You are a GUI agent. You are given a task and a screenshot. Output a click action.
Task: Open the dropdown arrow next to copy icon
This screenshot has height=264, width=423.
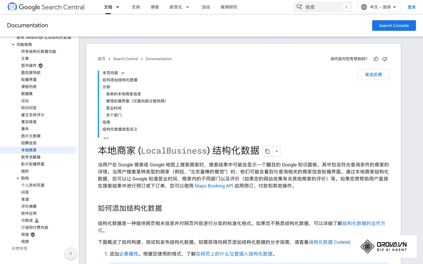[x=277, y=151]
